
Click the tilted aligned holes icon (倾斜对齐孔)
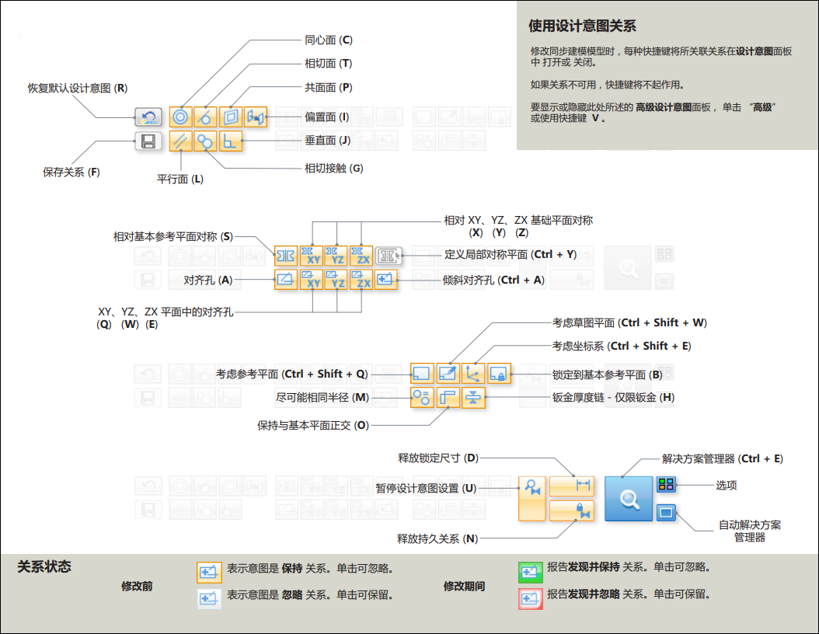(x=386, y=279)
